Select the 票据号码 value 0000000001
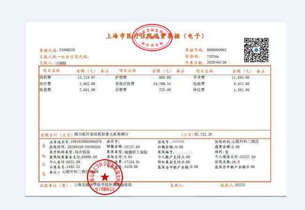Screen dimensions: 305x210 216,50
